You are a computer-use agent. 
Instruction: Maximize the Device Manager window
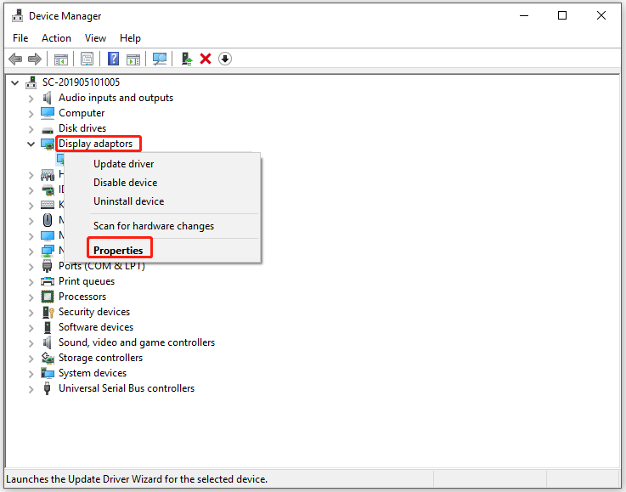point(562,15)
